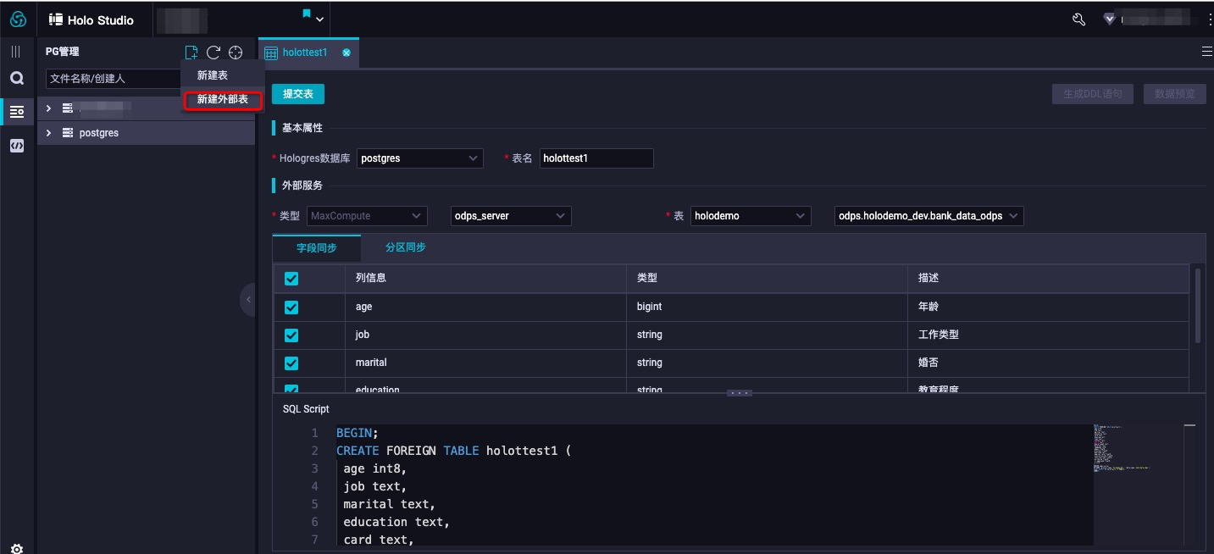Click the locate target icon in PG管理
The width and height of the screenshot is (1214, 554).
coord(236,53)
